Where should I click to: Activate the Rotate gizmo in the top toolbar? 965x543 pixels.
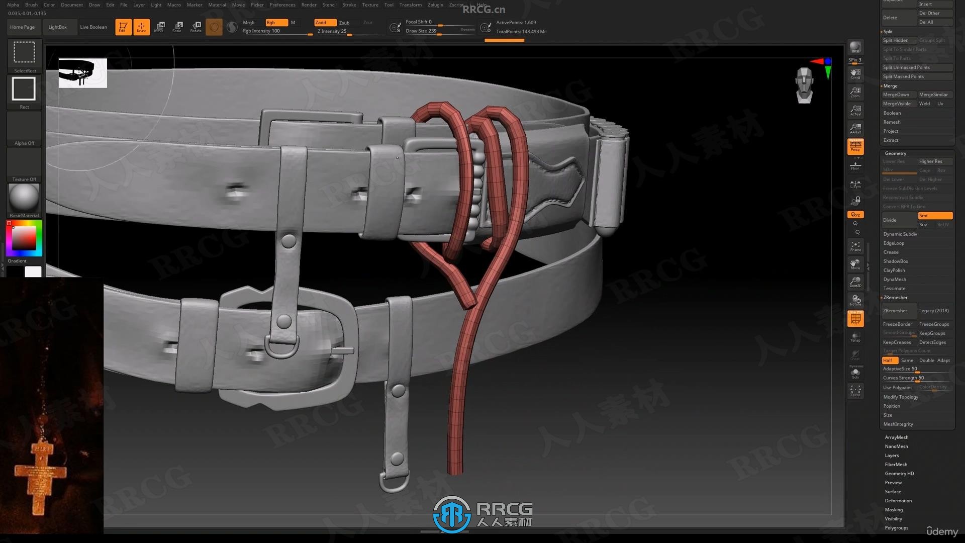[x=196, y=27]
